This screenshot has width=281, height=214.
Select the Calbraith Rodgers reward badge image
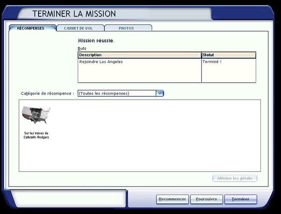[36, 116]
